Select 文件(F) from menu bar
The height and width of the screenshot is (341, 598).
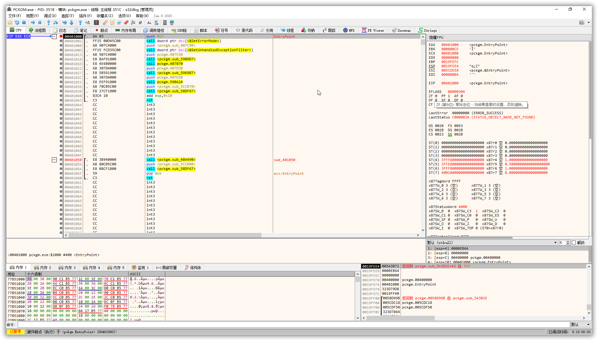(15, 16)
